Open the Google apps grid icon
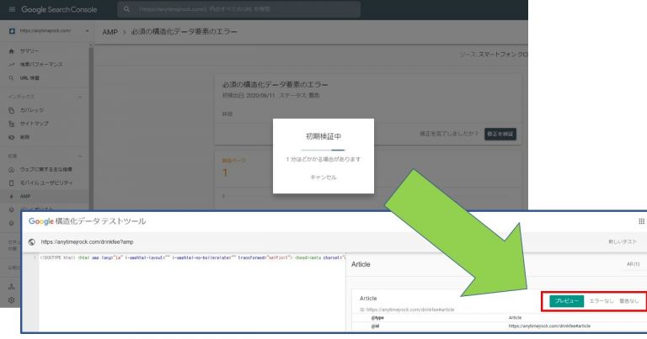The image size is (647, 339). pyautogui.click(x=641, y=221)
